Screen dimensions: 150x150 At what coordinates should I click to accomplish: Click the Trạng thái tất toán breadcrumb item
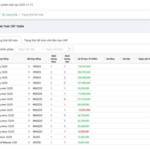click(x=32, y=15)
